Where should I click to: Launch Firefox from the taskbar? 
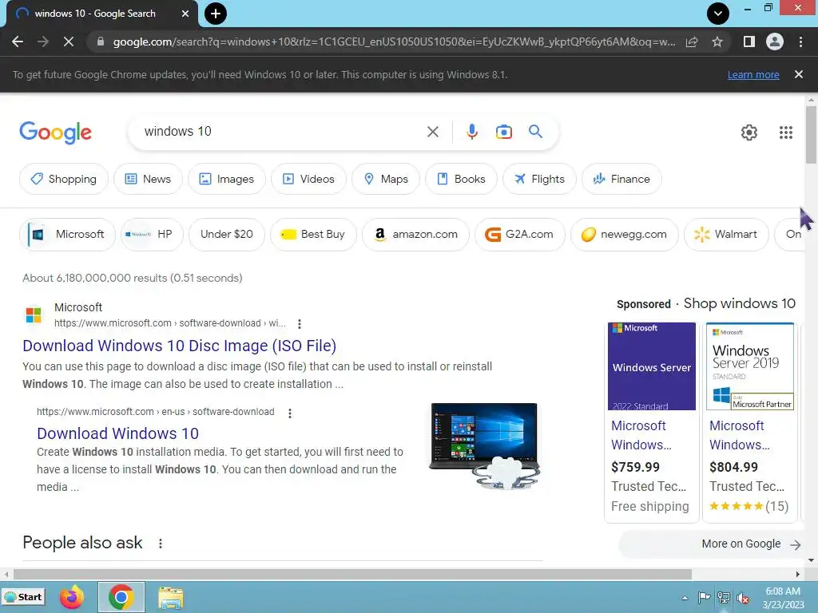tap(72, 597)
